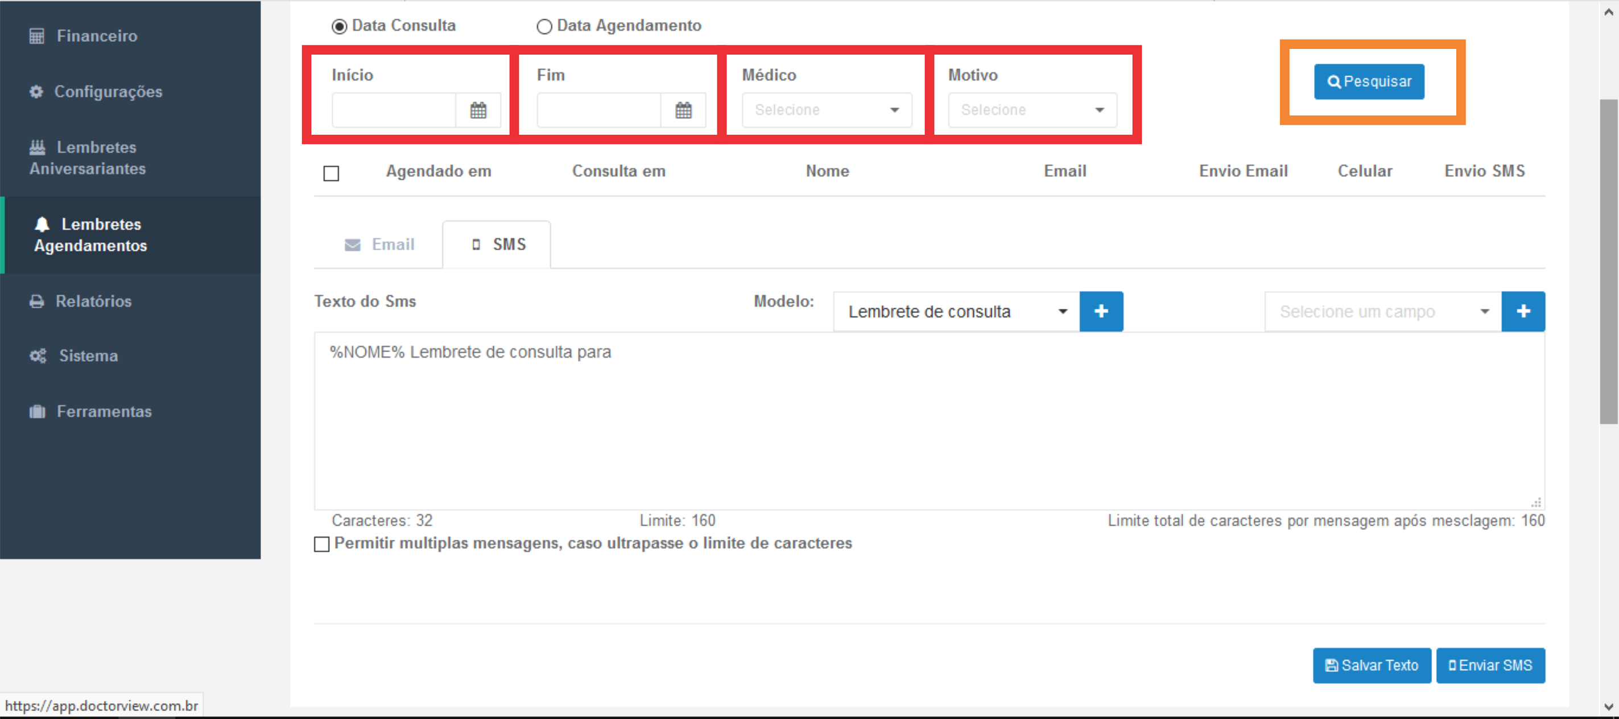Expand the Médico dropdown
Viewport: 1619px width, 719px height.
coord(826,110)
